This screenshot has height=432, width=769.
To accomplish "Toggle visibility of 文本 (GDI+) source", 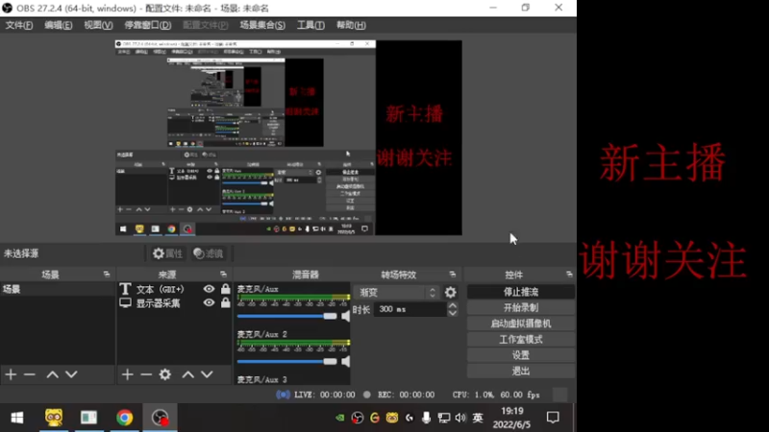I will point(209,289).
